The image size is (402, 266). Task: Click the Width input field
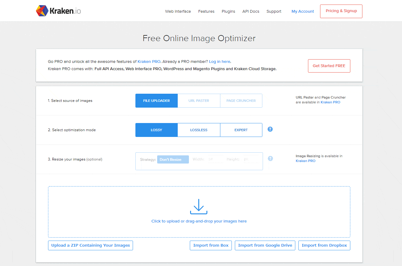(215, 159)
